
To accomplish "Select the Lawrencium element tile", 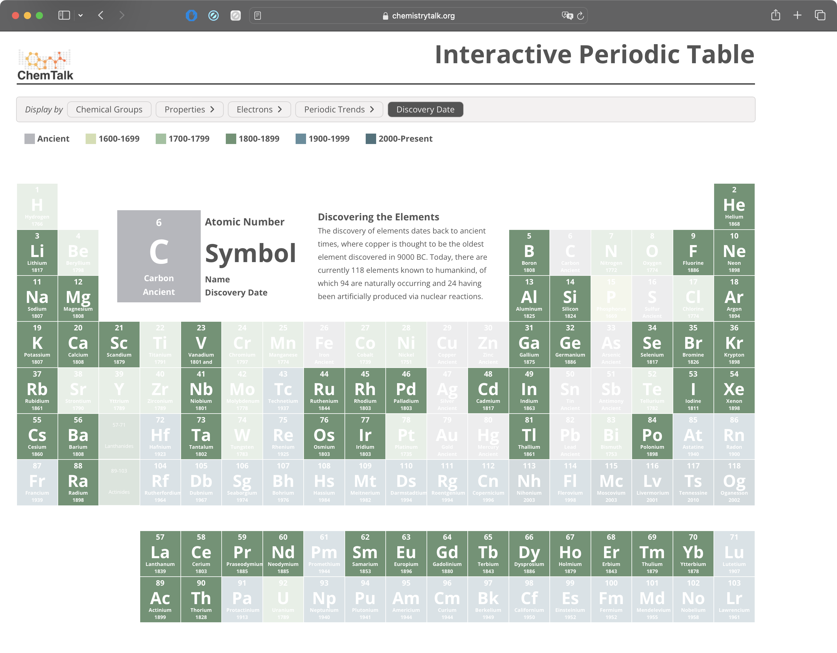I will (x=734, y=600).
